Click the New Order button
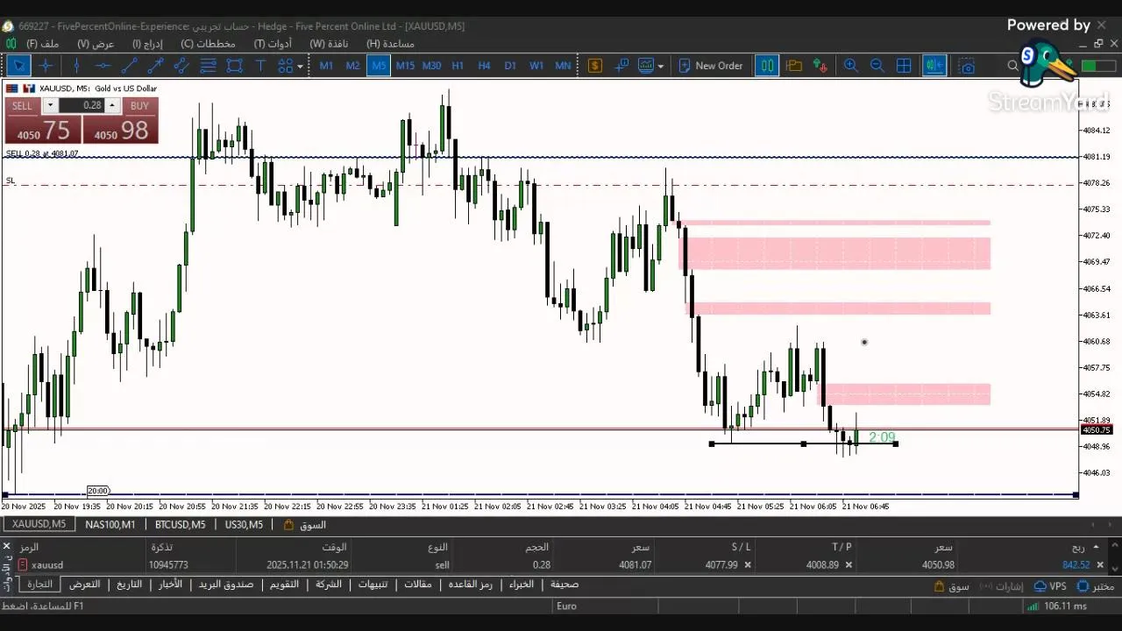Screen dimensions: 1122x631 (709, 66)
